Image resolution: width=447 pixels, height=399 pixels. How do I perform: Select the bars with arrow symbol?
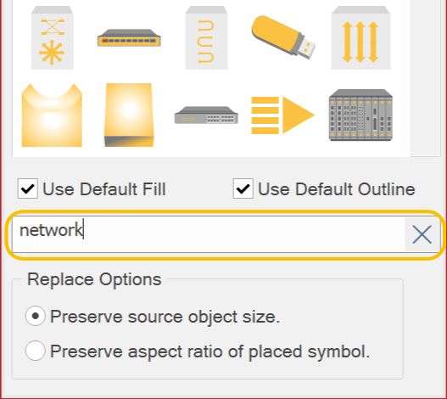click(283, 115)
